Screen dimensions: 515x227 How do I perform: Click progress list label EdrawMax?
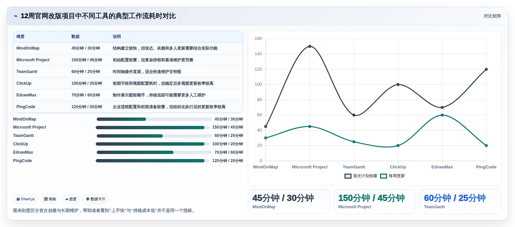(23, 152)
